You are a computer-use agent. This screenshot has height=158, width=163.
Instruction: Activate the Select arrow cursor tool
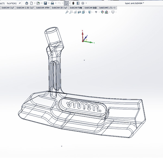click(66, 3)
